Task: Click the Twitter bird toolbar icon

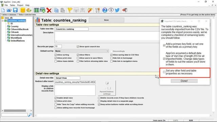Action: tap(117, 10)
